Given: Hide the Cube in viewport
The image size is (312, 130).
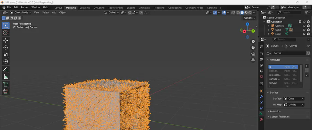Looking at the screenshot, I should (304, 30).
